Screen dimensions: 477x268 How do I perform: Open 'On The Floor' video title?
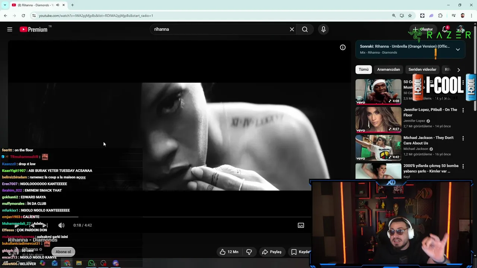430,112
